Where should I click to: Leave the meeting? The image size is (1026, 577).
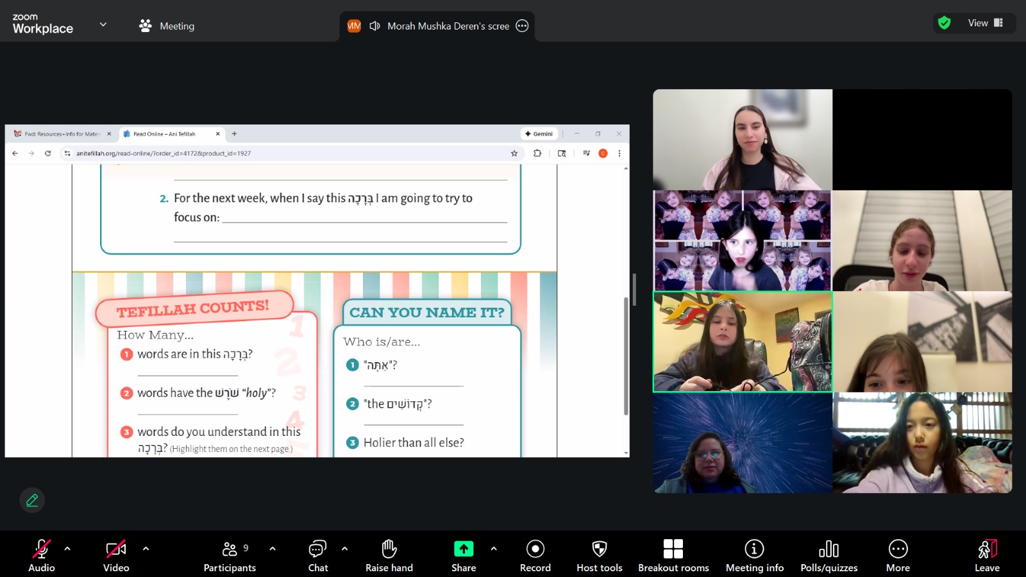pos(987,555)
